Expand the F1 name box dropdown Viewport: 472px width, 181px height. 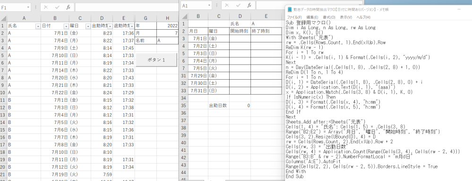[x=28, y=7]
